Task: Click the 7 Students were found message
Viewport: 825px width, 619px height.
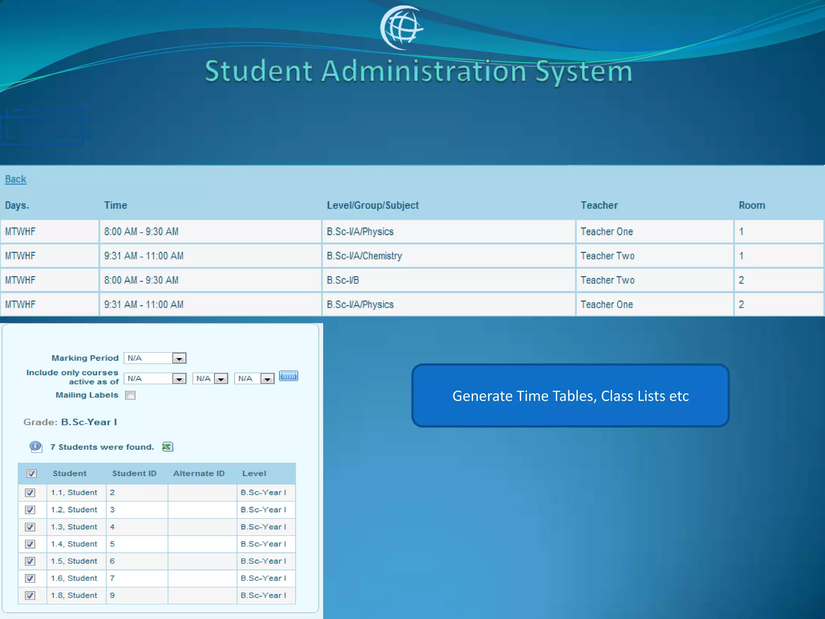Action: [x=102, y=447]
